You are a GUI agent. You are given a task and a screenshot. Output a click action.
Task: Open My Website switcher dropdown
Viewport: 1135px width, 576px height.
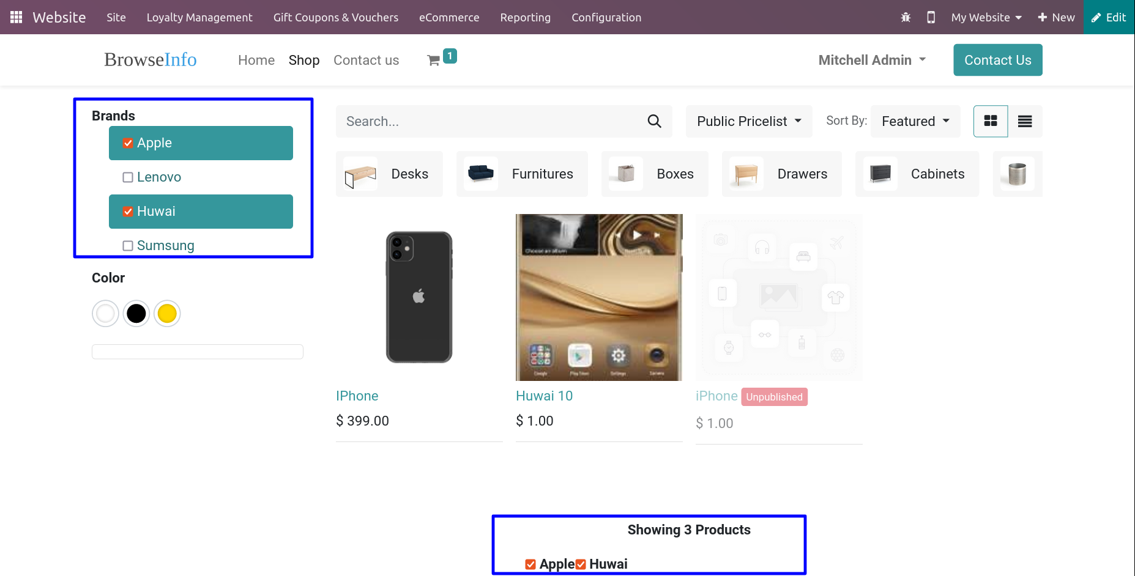[986, 17]
